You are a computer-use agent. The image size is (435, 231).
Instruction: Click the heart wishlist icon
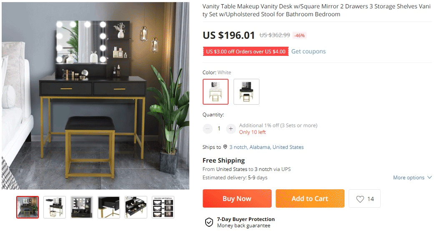360,199
